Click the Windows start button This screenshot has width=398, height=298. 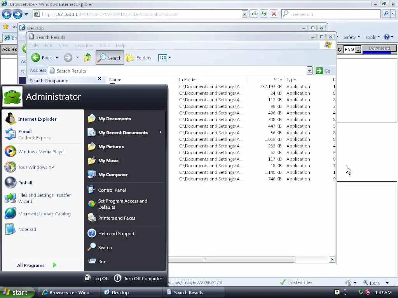tap(17, 293)
